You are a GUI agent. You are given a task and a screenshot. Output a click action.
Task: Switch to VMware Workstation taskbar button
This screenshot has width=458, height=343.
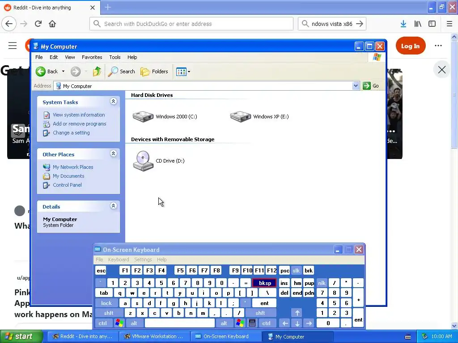coord(154,336)
